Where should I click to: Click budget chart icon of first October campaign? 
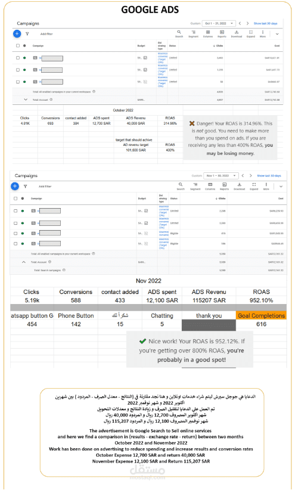pos(145,58)
